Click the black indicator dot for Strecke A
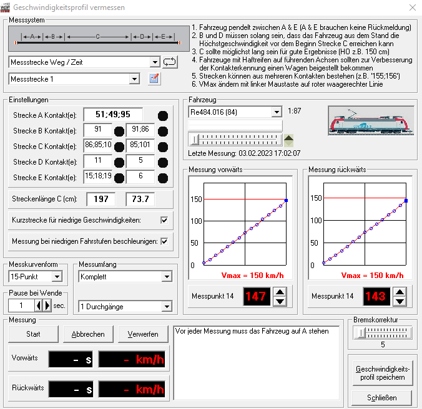The height and width of the screenshot is (409, 422). tap(163, 115)
